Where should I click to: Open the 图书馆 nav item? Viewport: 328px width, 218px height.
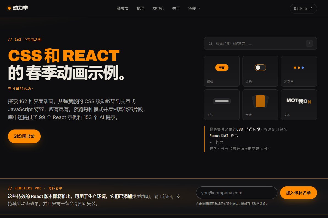coord(122,8)
